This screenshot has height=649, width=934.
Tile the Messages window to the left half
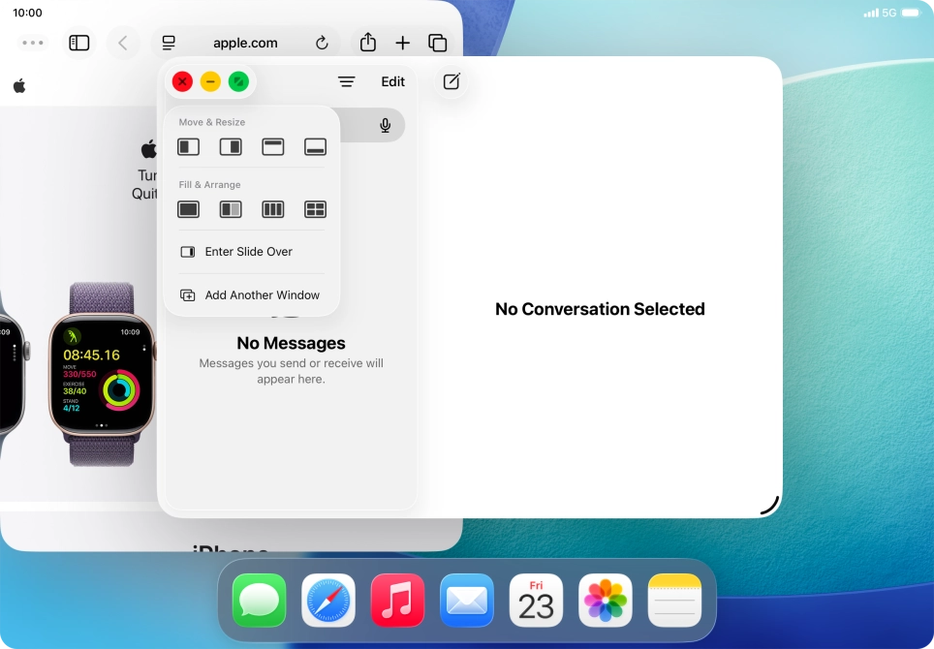(x=188, y=146)
